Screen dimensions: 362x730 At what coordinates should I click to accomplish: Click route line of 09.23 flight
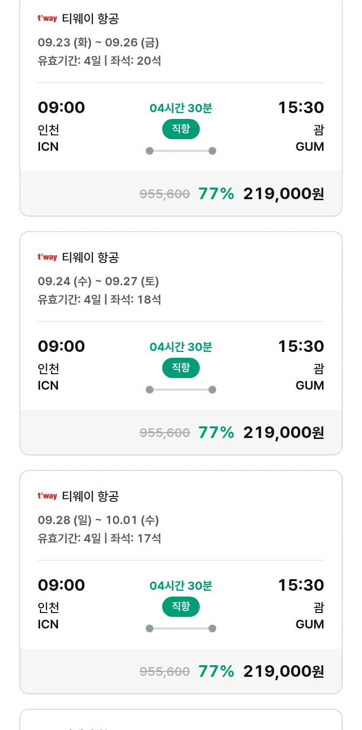(x=181, y=151)
